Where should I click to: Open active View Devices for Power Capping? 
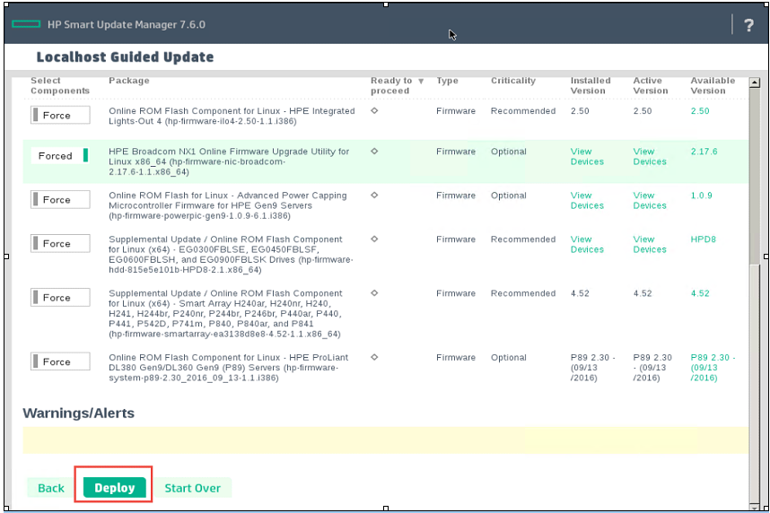click(x=650, y=200)
